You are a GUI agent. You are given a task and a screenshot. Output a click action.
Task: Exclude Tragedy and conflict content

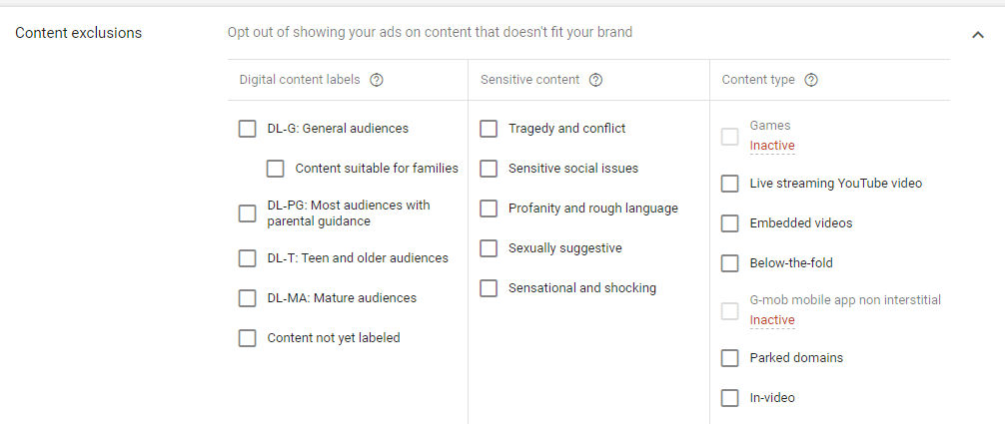[489, 129]
